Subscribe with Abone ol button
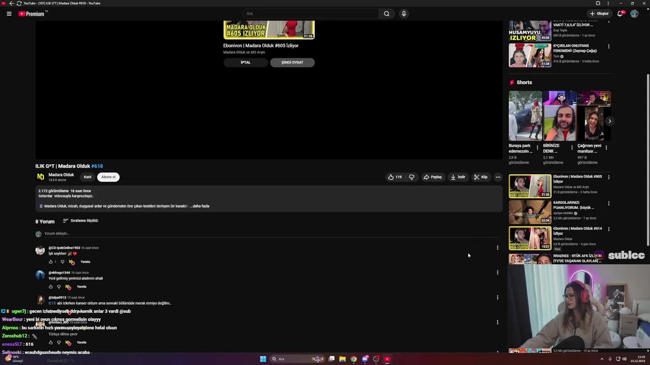The image size is (650, 365). point(108,177)
